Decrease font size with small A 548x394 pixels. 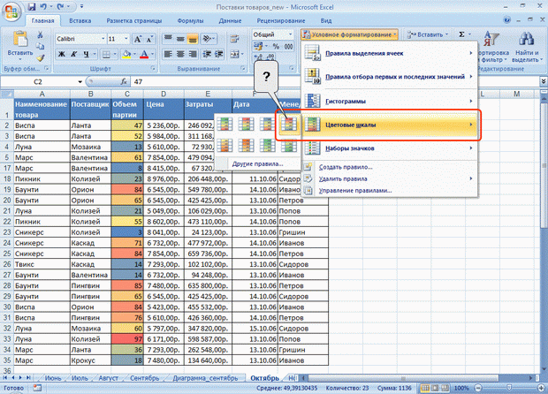[149, 39]
